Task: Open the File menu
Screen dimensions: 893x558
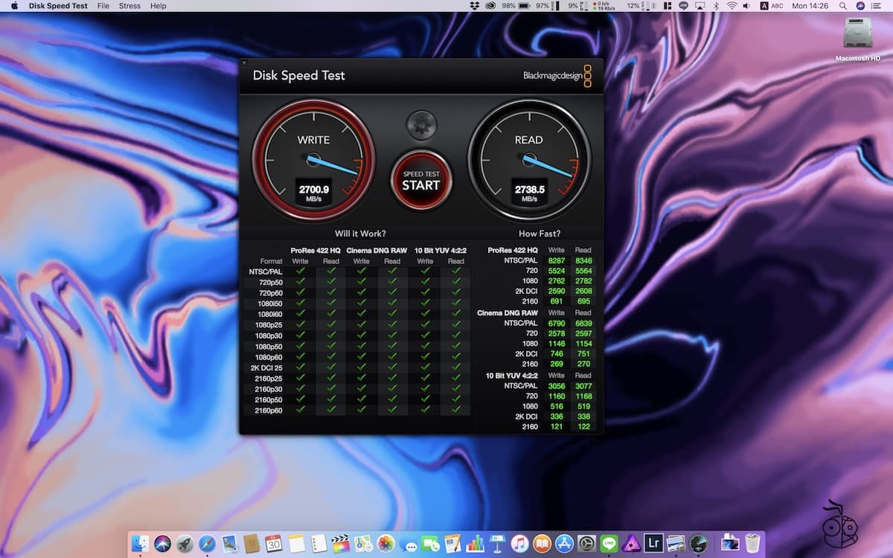Action: [x=103, y=6]
